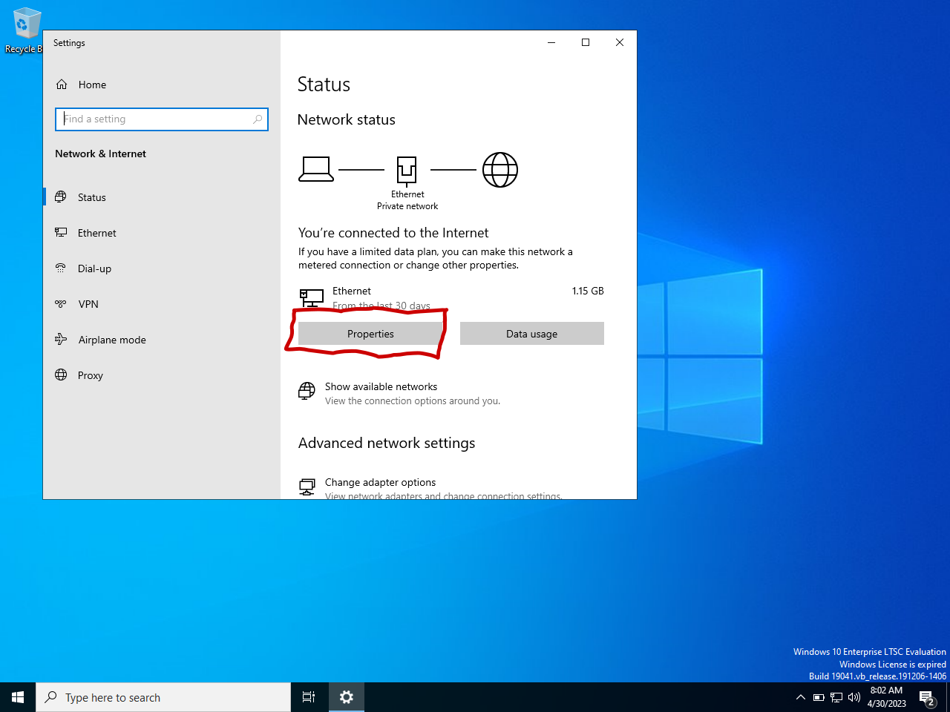Open the Windows Start menu

click(18, 697)
